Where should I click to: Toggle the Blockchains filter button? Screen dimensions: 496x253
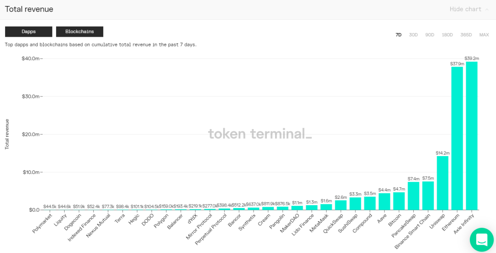80,32
